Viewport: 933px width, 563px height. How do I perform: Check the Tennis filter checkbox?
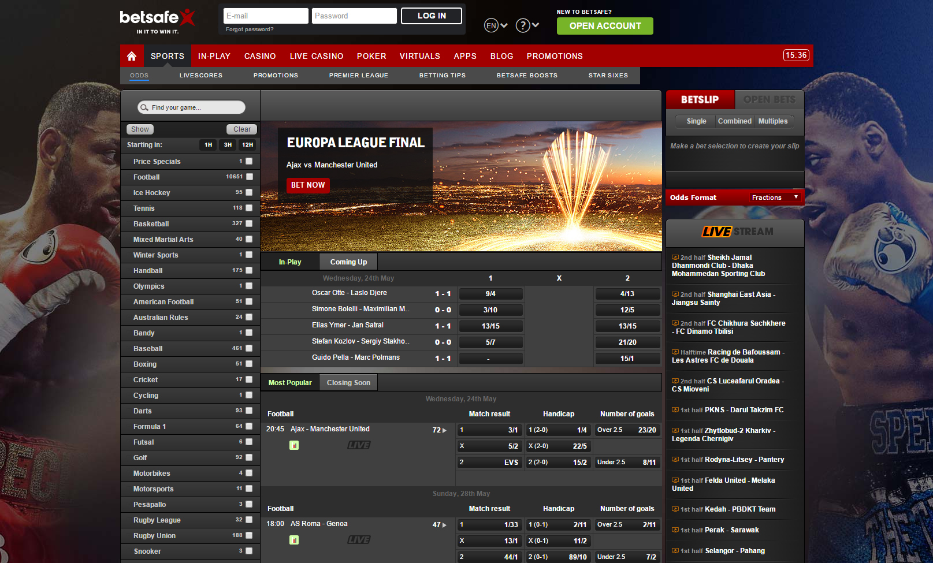pos(248,208)
